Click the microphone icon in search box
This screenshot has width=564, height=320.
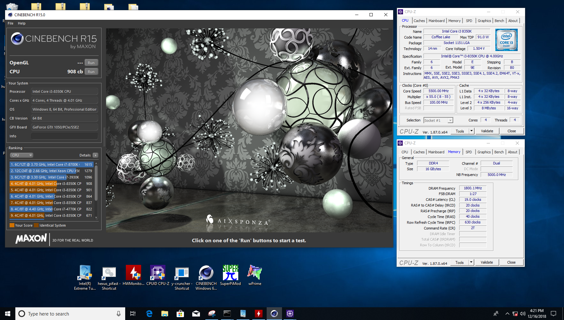[x=118, y=314]
